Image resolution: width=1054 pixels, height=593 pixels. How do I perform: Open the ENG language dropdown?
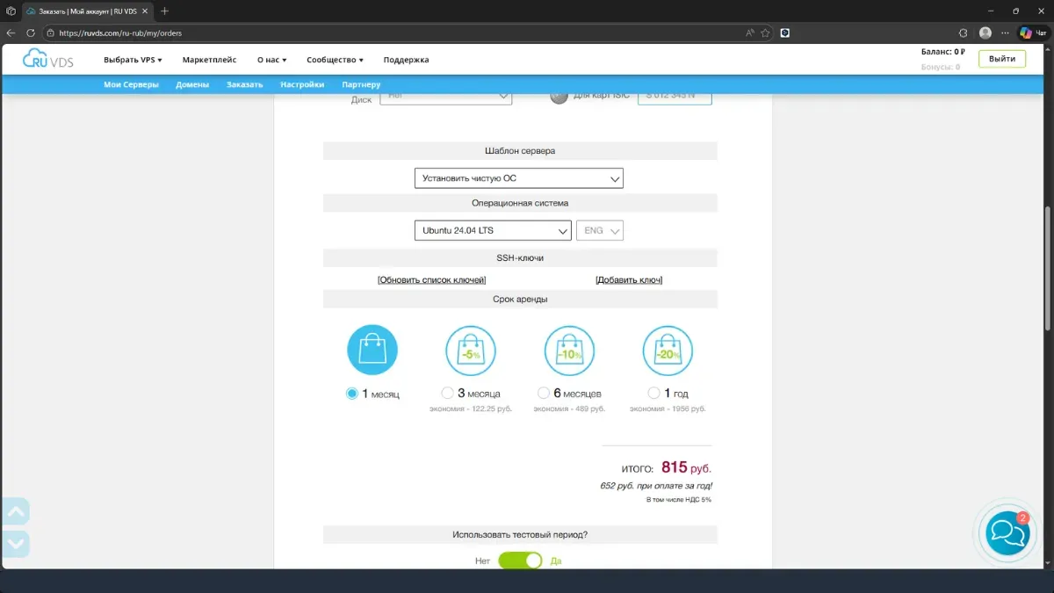(x=602, y=230)
